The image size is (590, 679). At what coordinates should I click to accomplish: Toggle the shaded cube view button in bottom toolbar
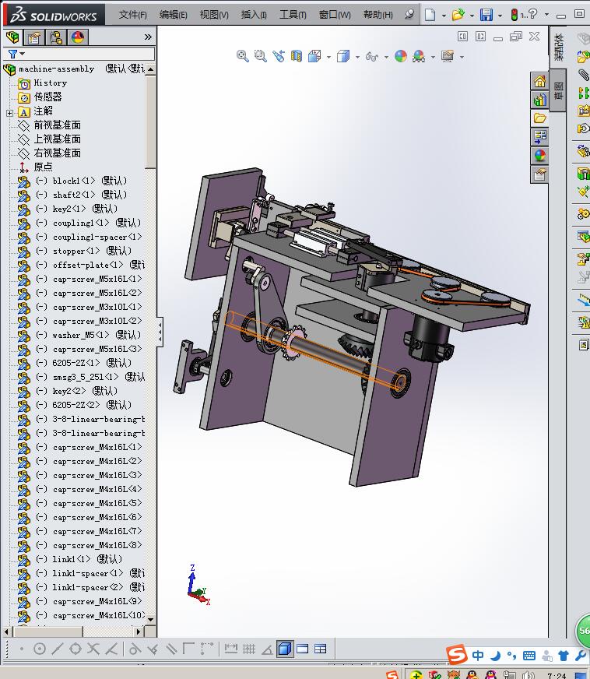[x=285, y=649]
